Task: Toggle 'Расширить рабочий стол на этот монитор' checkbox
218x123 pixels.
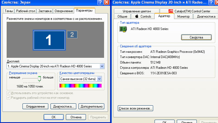Action: pos(8,97)
